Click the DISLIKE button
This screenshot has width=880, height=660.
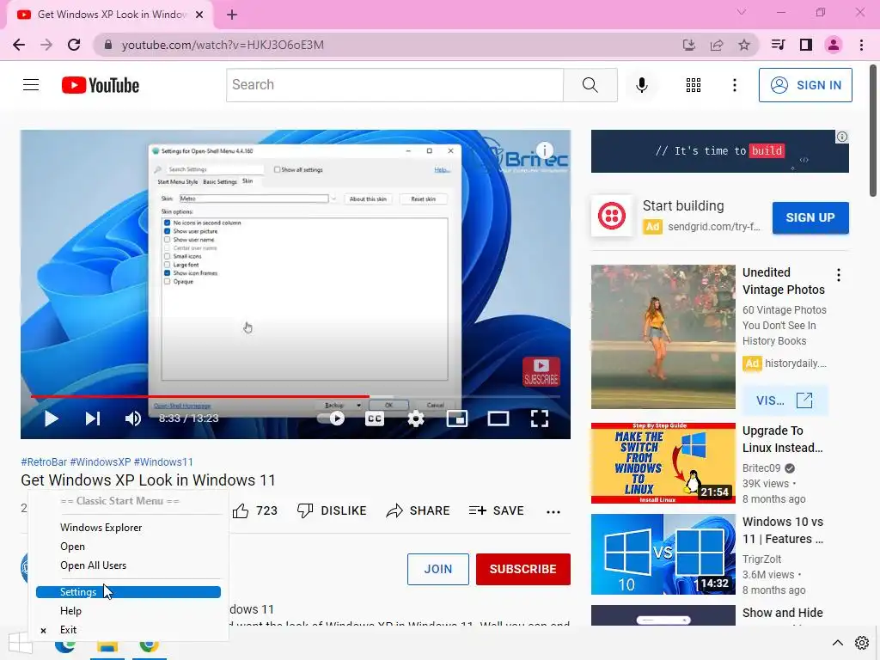tap(332, 510)
